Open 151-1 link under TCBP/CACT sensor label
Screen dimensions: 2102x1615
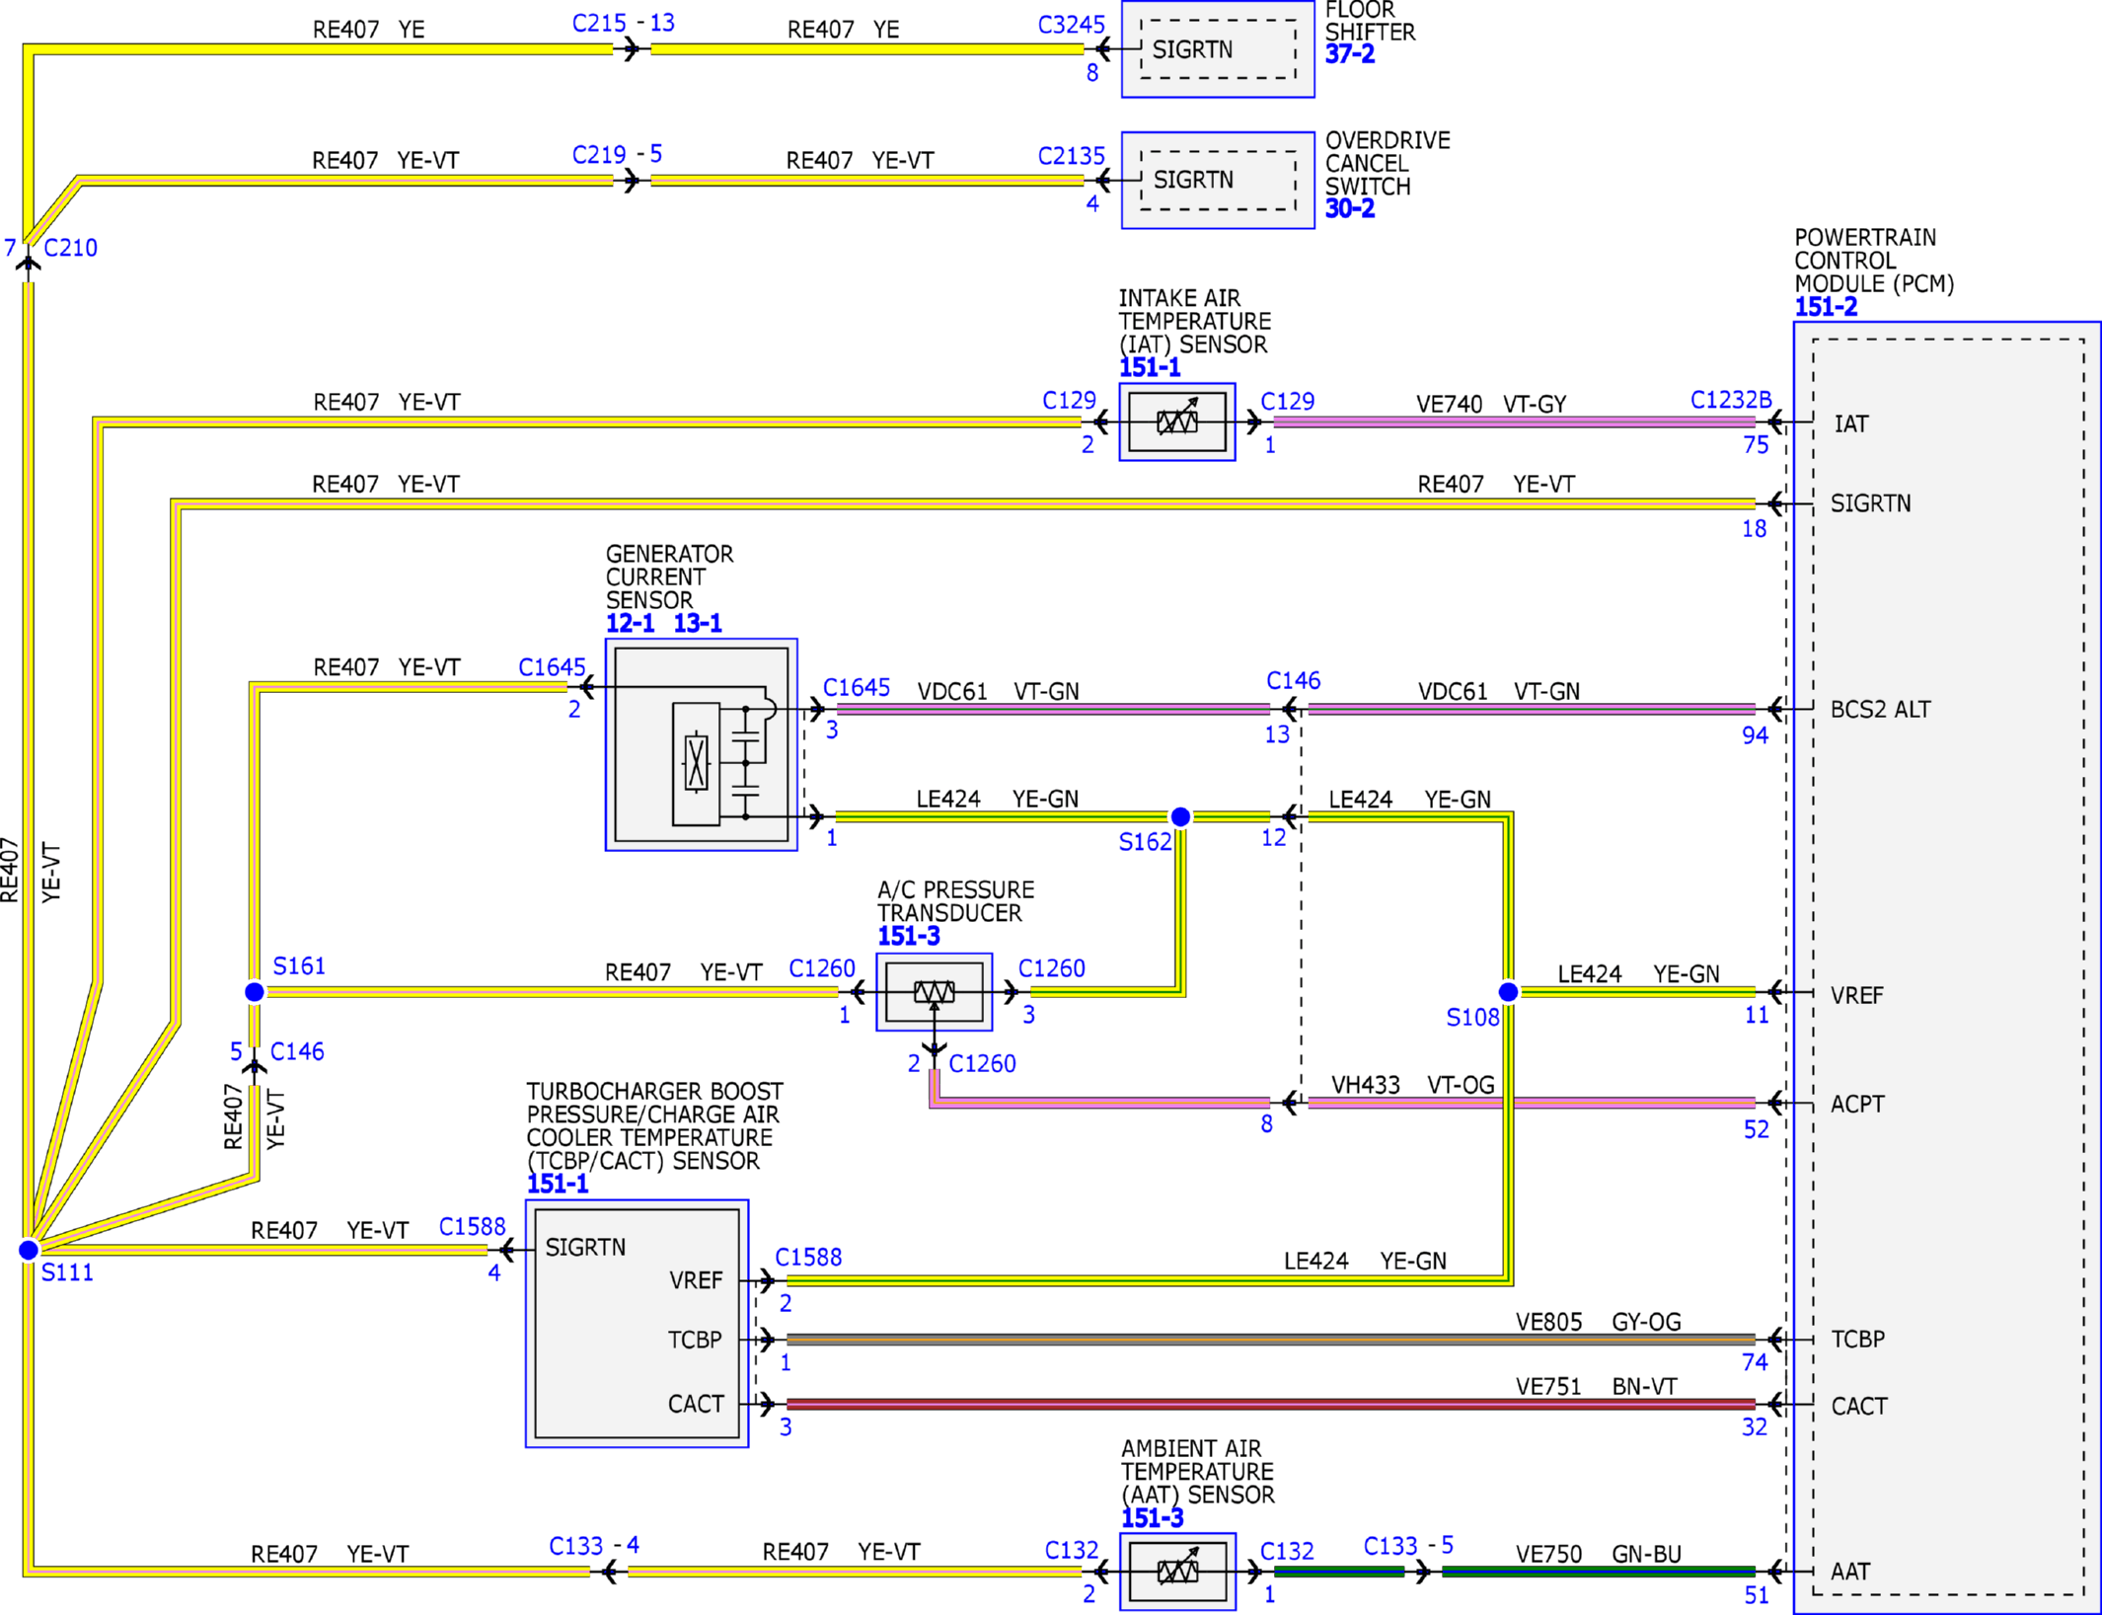558,1185
